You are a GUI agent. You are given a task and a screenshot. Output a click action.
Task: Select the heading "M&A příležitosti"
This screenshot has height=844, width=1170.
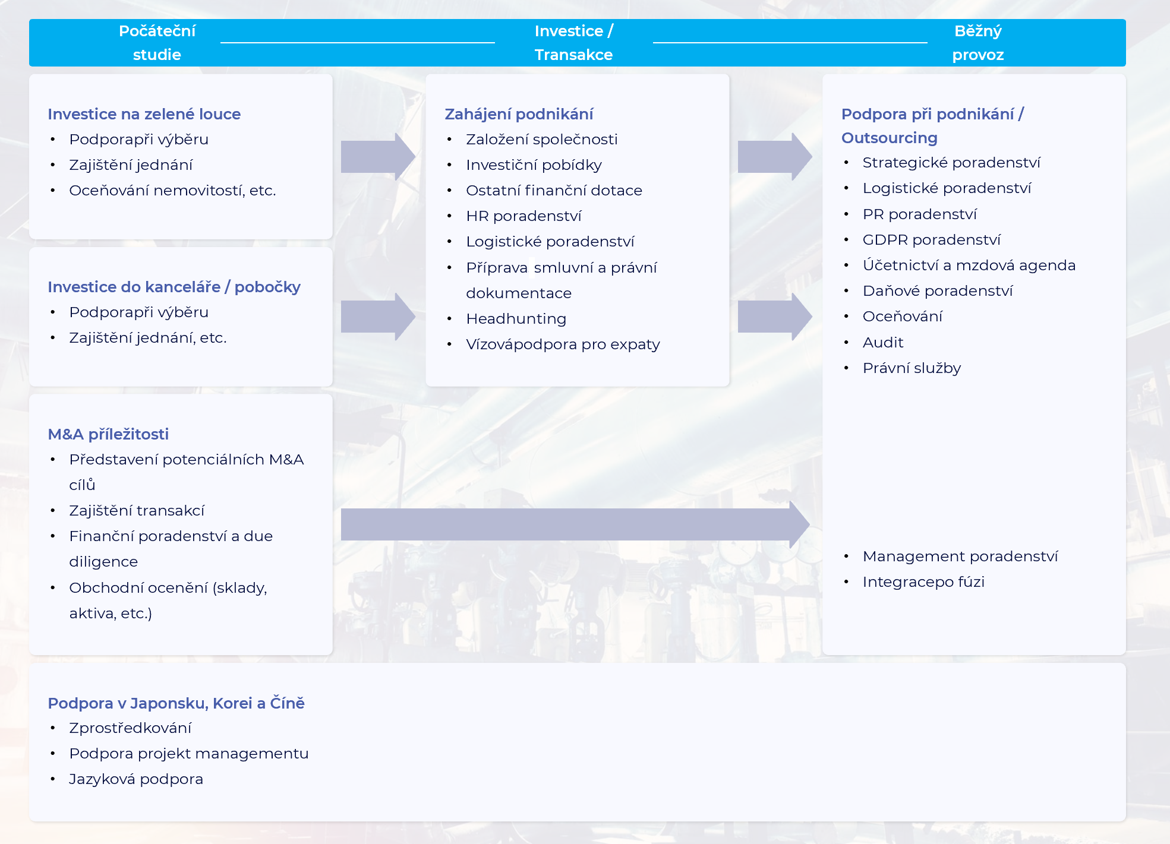pyautogui.click(x=108, y=434)
